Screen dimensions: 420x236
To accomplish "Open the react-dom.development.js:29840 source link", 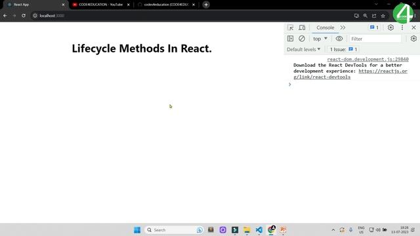I will coord(367,59).
